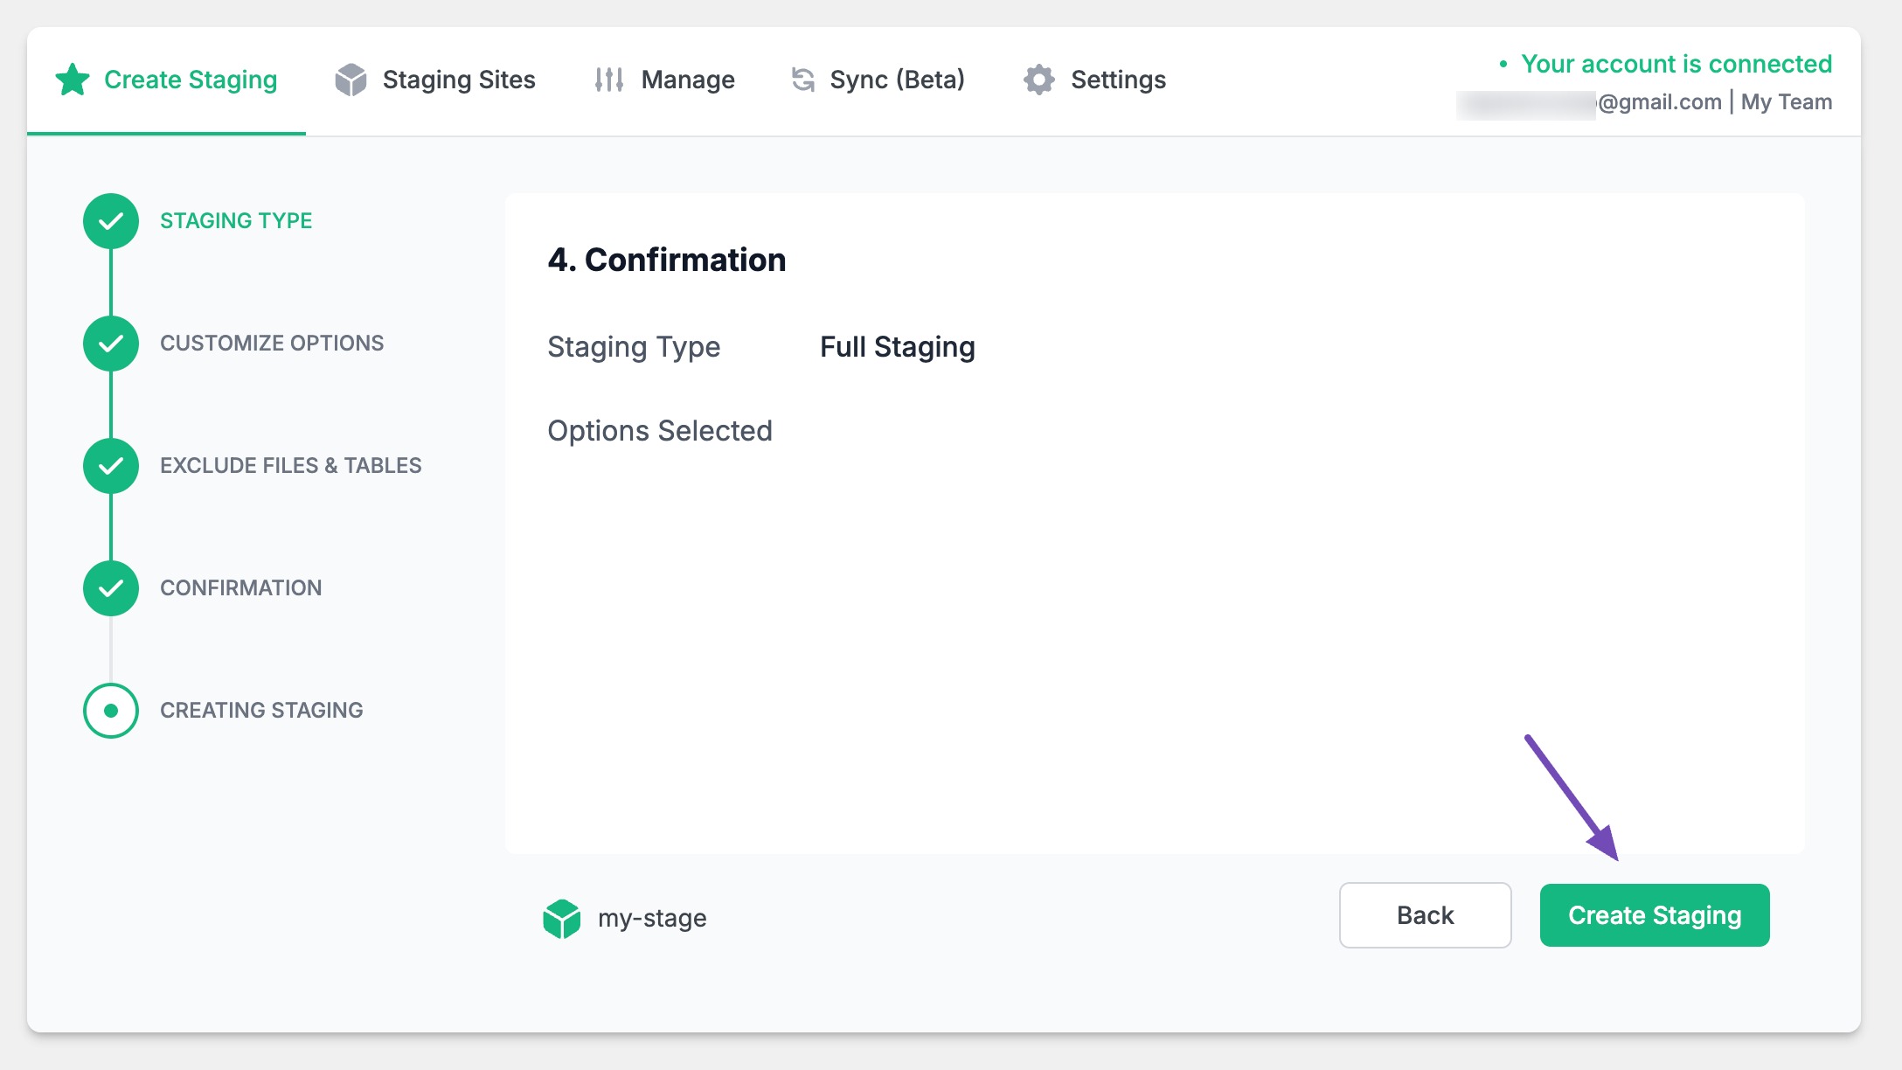This screenshot has height=1070, width=1902.
Task: Click the my-stage site name
Action: pyautogui.click(x=652, y=919)
